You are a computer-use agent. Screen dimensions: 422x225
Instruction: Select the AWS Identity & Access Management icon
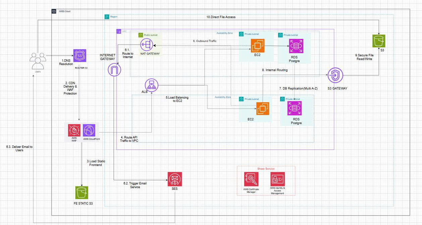(x=277, y=179)
